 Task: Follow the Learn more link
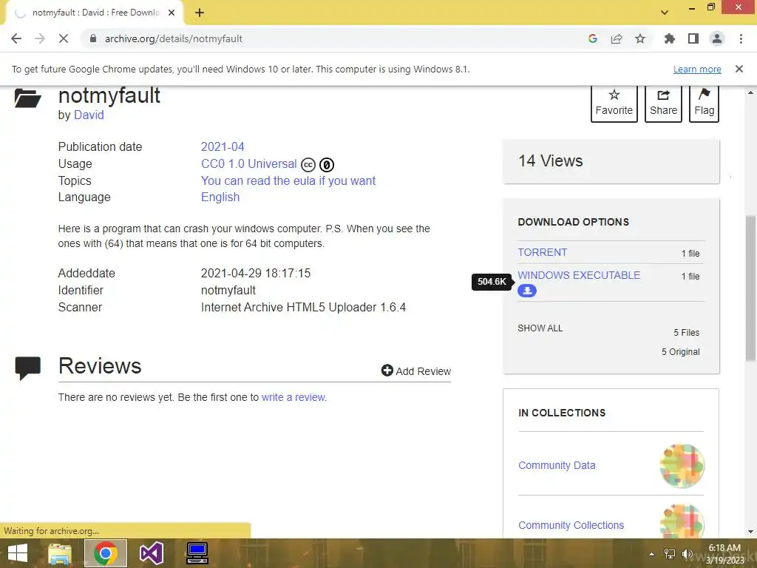697,69
